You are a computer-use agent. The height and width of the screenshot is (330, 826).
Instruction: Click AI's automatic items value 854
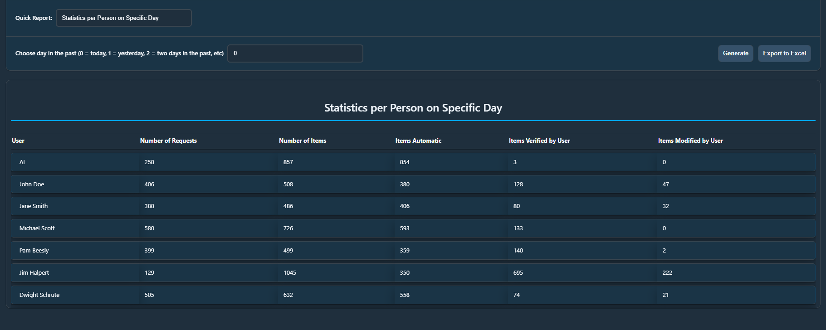point(405,162)
